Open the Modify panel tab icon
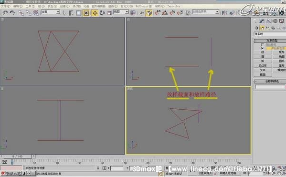This screenshot has width=286, height=177. tap(262, 21)
